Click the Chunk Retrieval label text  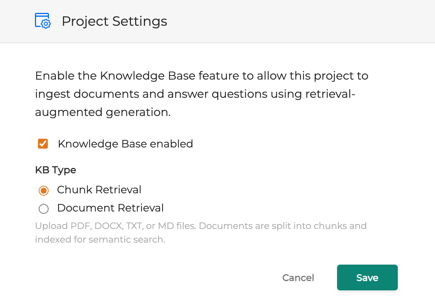99,190
